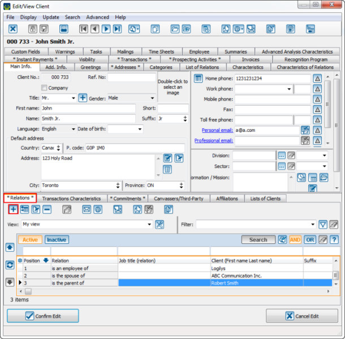
Task: Click triangle icon beside Fax field
Action: [317, 109]
